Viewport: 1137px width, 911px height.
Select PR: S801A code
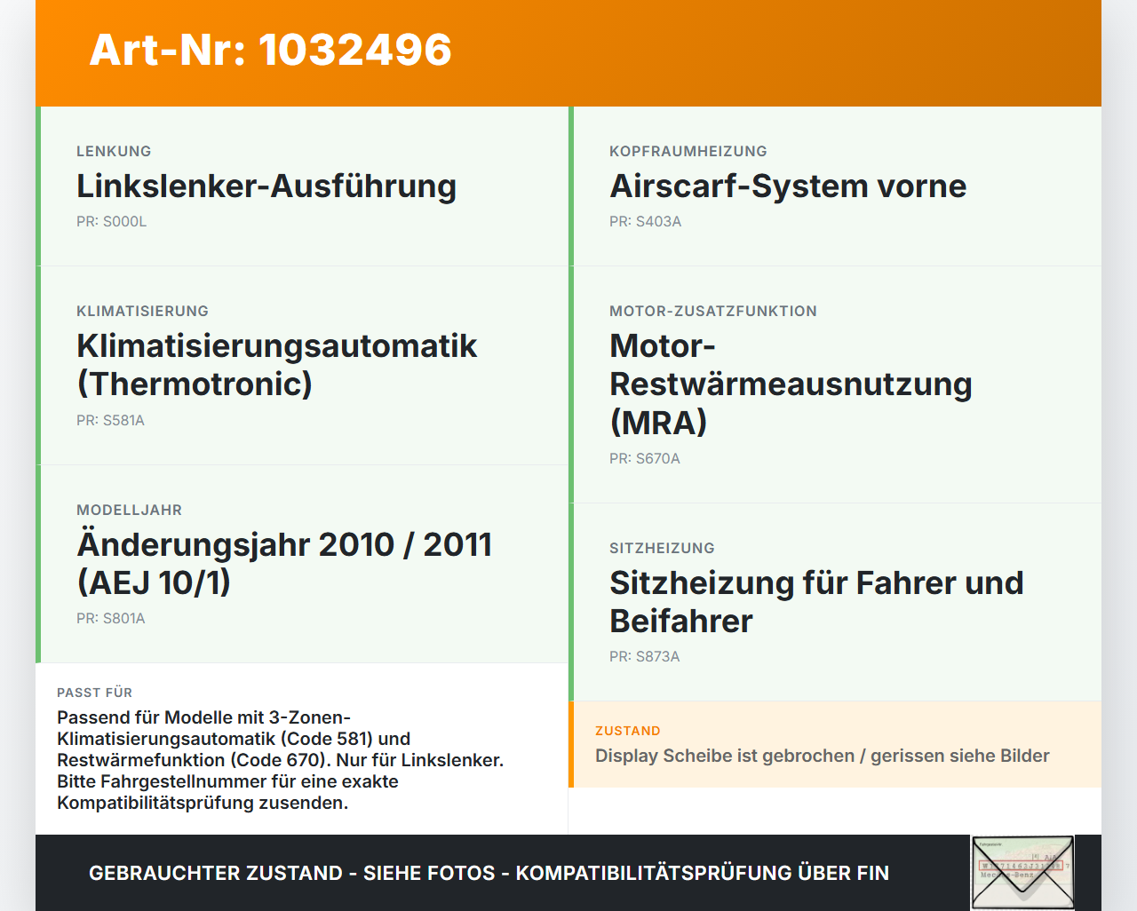click(111, 619)
